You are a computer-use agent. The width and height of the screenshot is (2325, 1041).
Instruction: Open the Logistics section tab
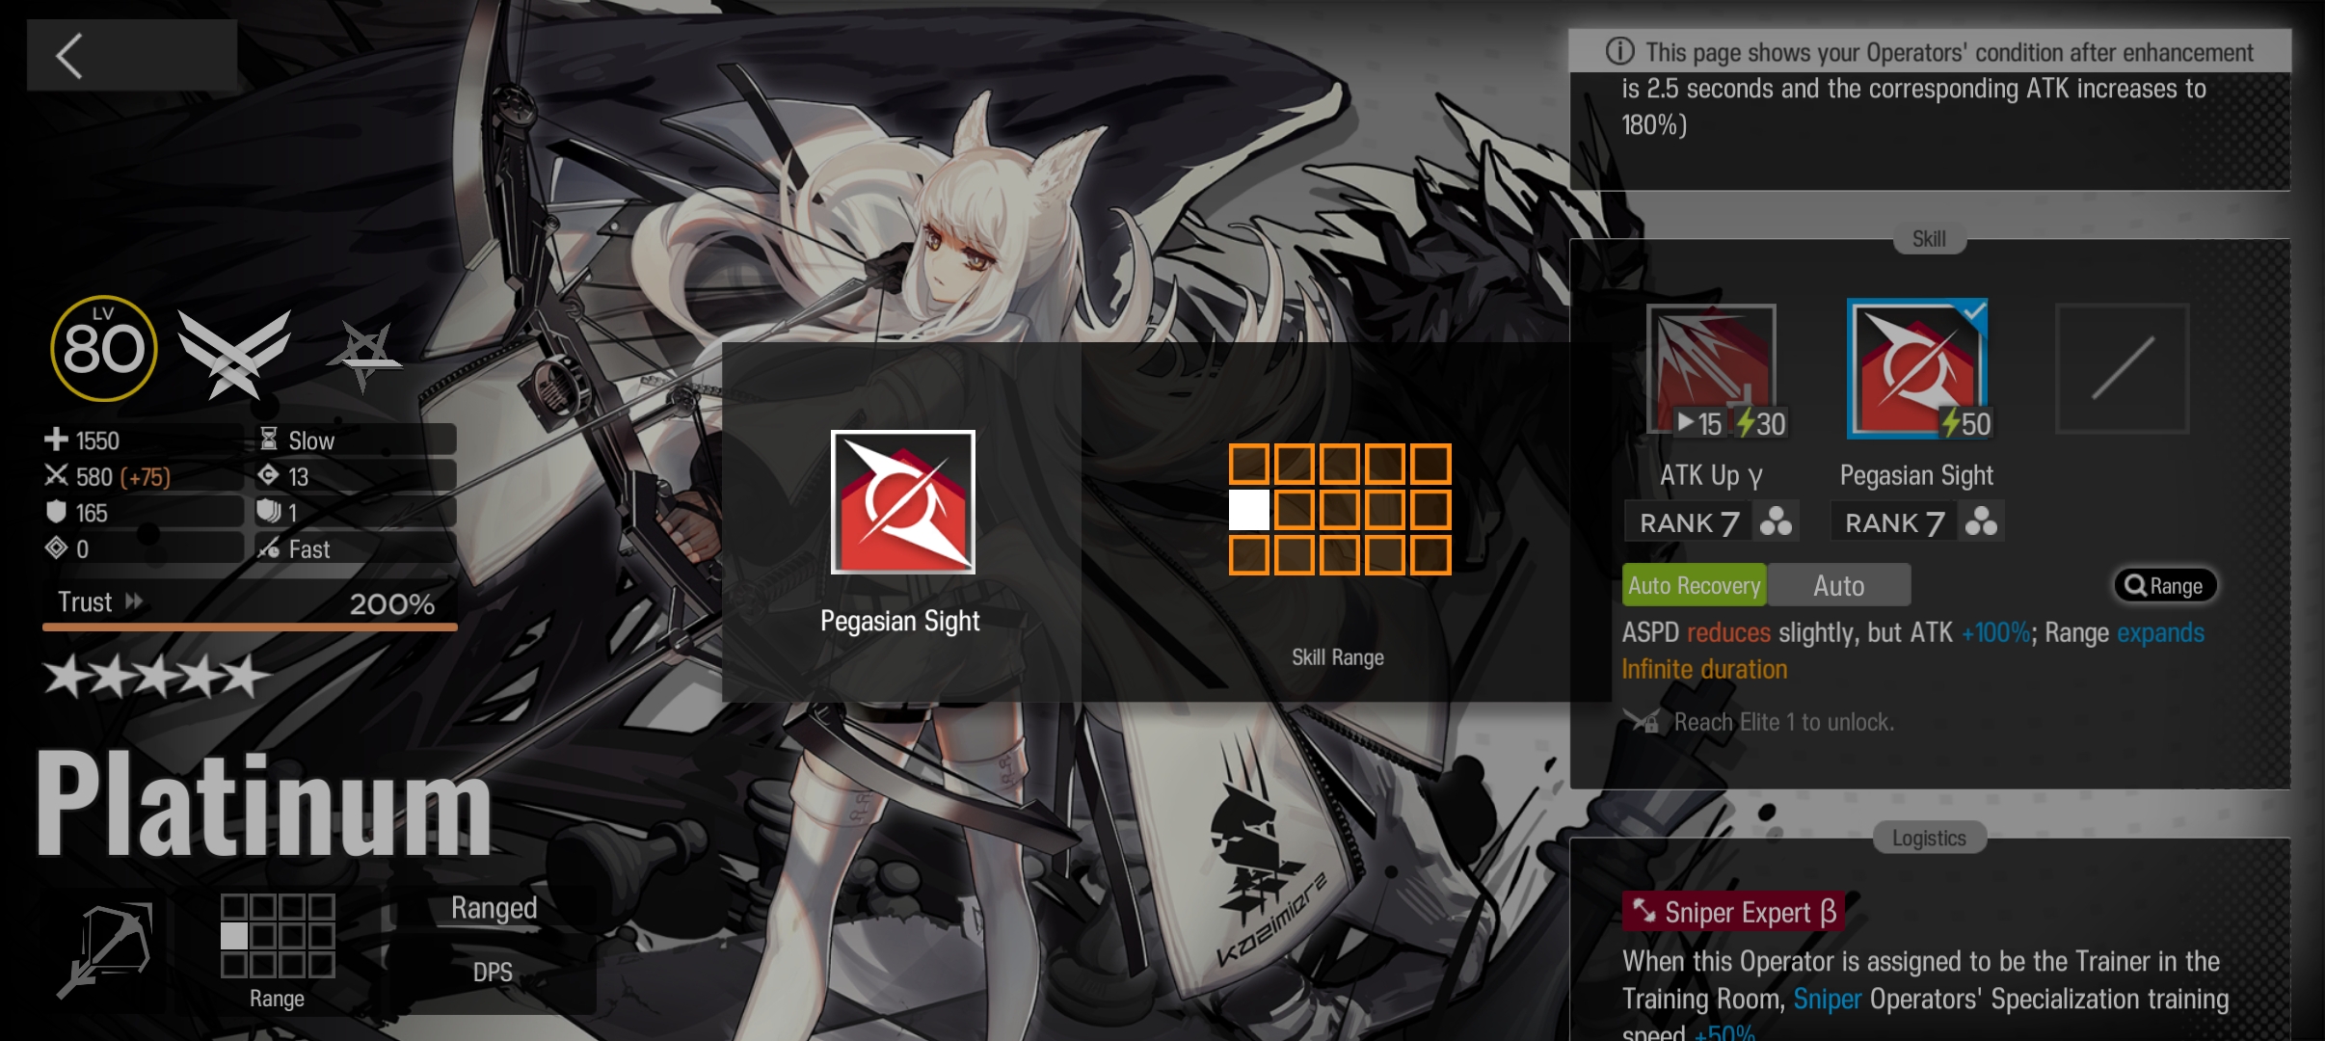(x=1928, y=838)
